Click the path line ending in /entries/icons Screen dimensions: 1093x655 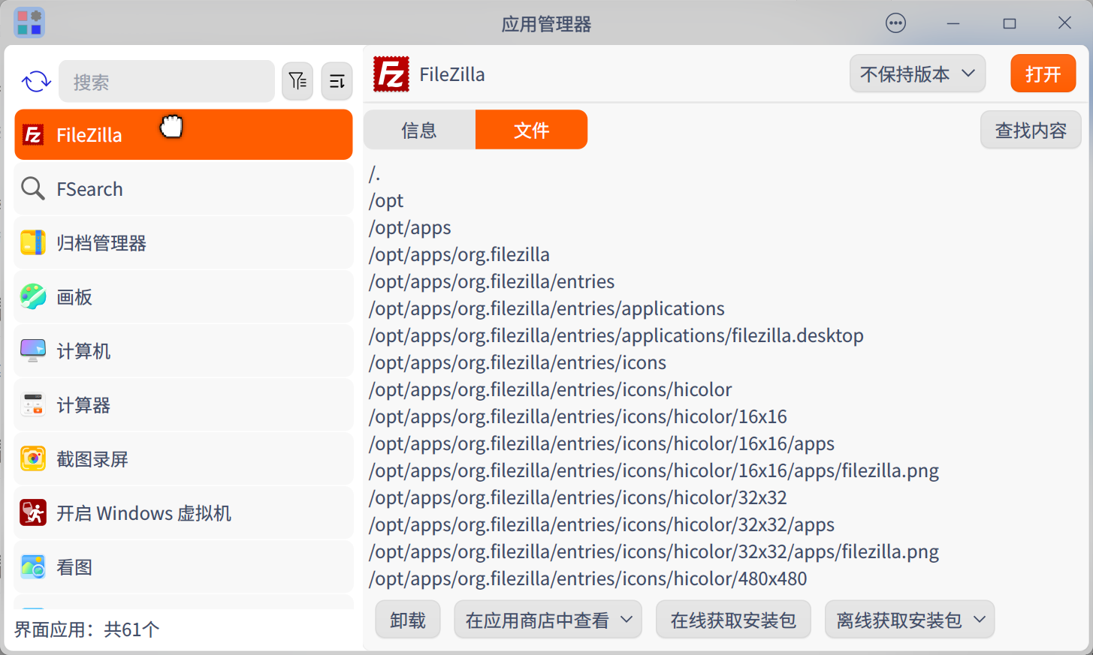click(518, 363)
